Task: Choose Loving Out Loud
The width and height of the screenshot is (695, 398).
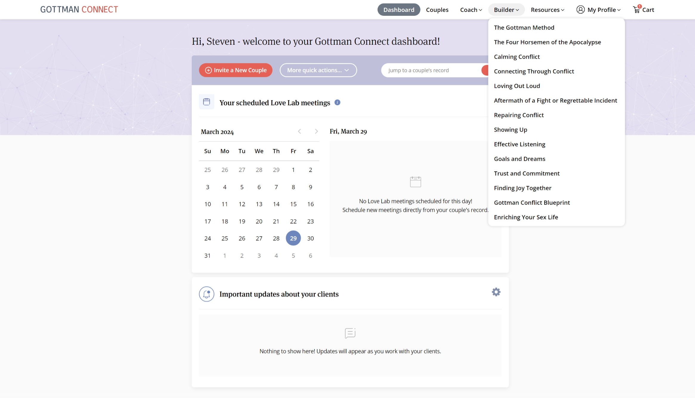Action: pyautogui.click(x=517, y=86)
